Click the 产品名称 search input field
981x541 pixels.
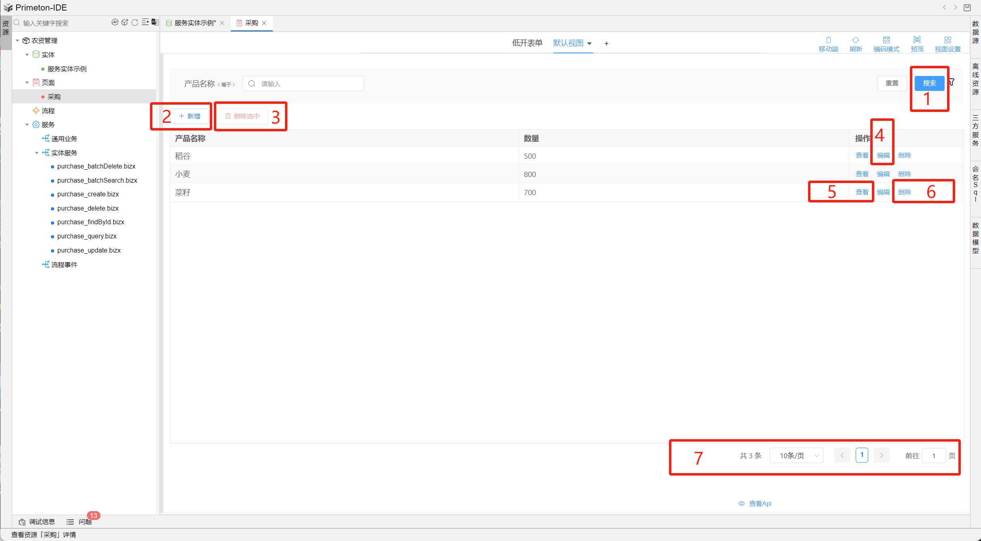pos(303,84)
